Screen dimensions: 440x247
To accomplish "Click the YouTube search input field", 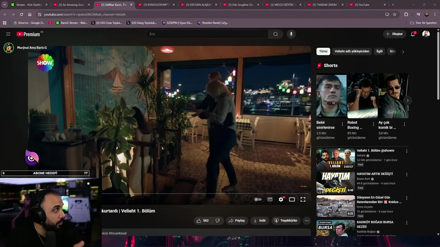I will coord(207,34).
